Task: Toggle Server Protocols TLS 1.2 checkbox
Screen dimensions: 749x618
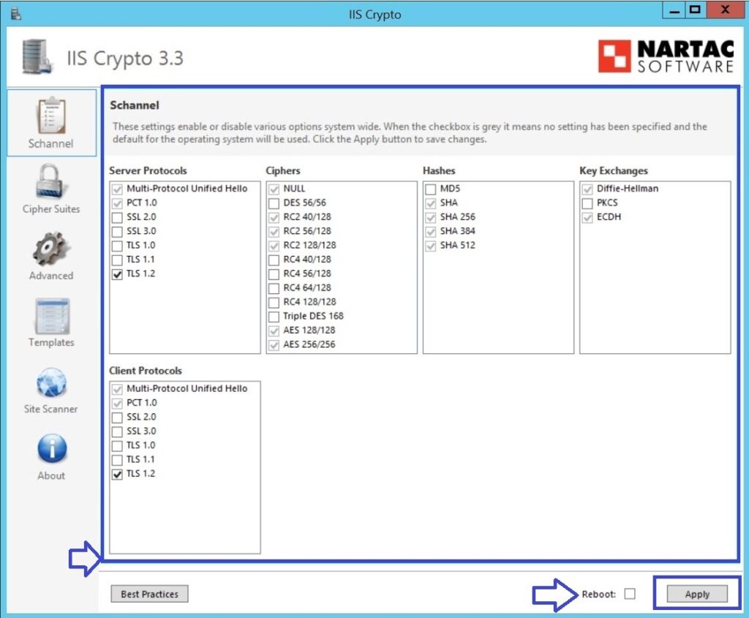Action: (x=117, y=274)
